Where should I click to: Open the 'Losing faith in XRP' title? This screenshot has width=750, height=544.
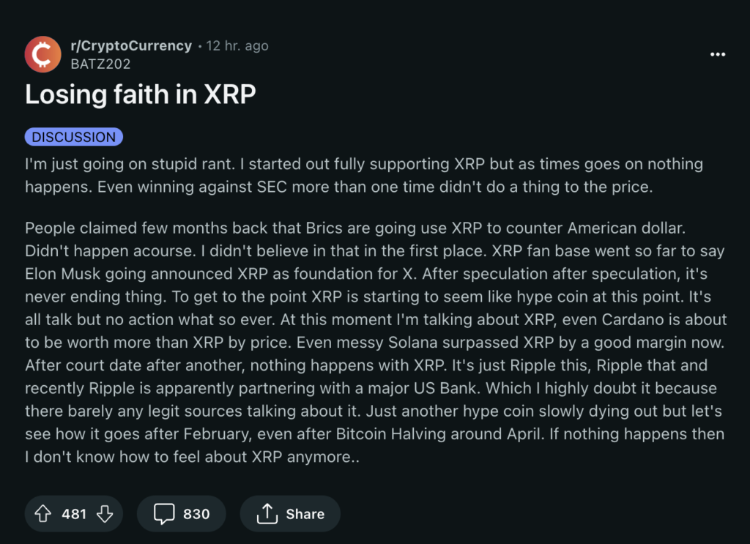tap(141, 96)
